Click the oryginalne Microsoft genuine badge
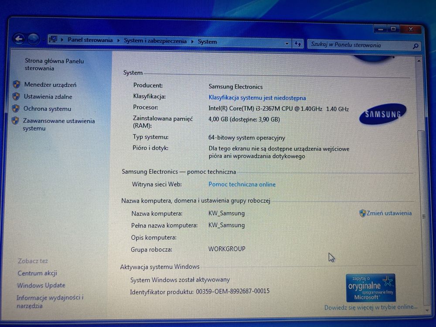Viewport: 436px width, 327px height. (x=371, y=288)
